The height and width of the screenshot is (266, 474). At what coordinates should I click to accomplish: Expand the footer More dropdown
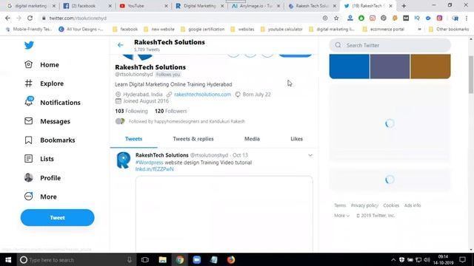(341, 216)
